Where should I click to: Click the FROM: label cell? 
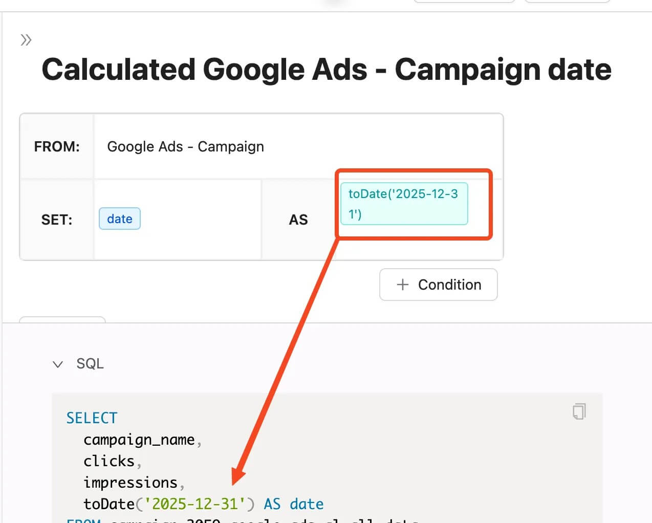click(57, 146)
